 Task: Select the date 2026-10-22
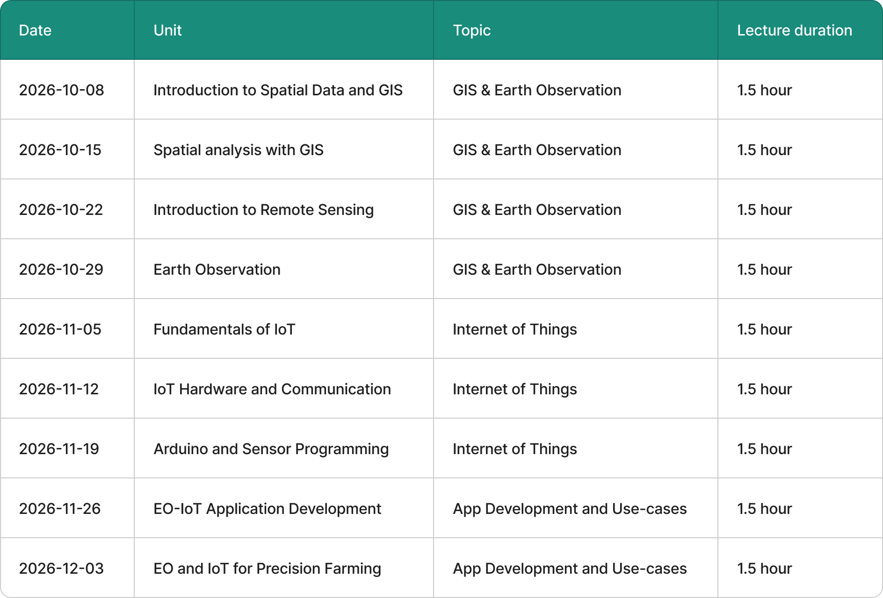point(61,210)
